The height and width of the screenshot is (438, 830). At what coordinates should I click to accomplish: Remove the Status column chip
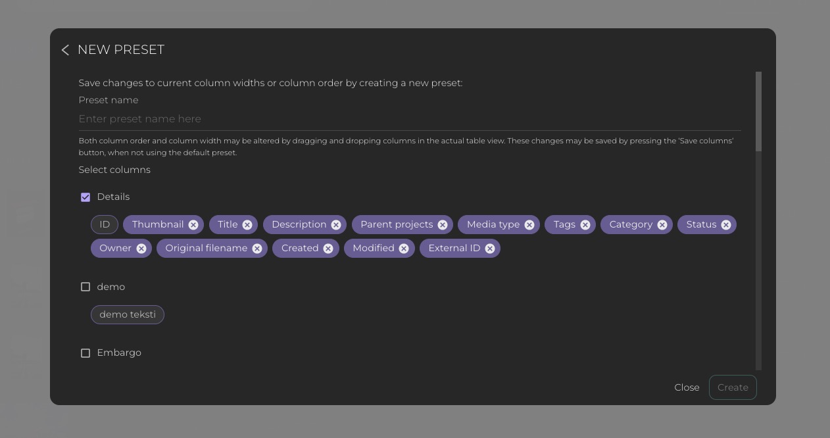coord(726,225)
